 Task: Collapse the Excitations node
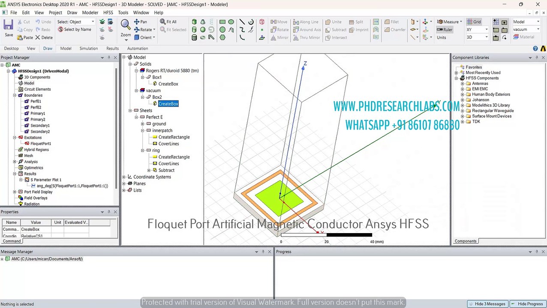[x=15, y=138]
